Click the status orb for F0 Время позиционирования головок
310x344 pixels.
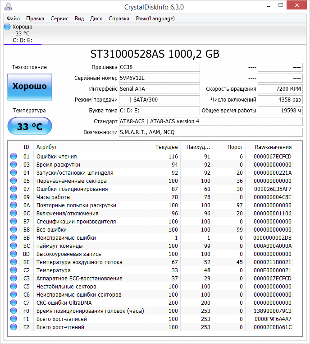point(14,311)
